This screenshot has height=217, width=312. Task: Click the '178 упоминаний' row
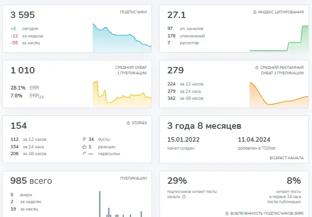click(x=186, y=36)
